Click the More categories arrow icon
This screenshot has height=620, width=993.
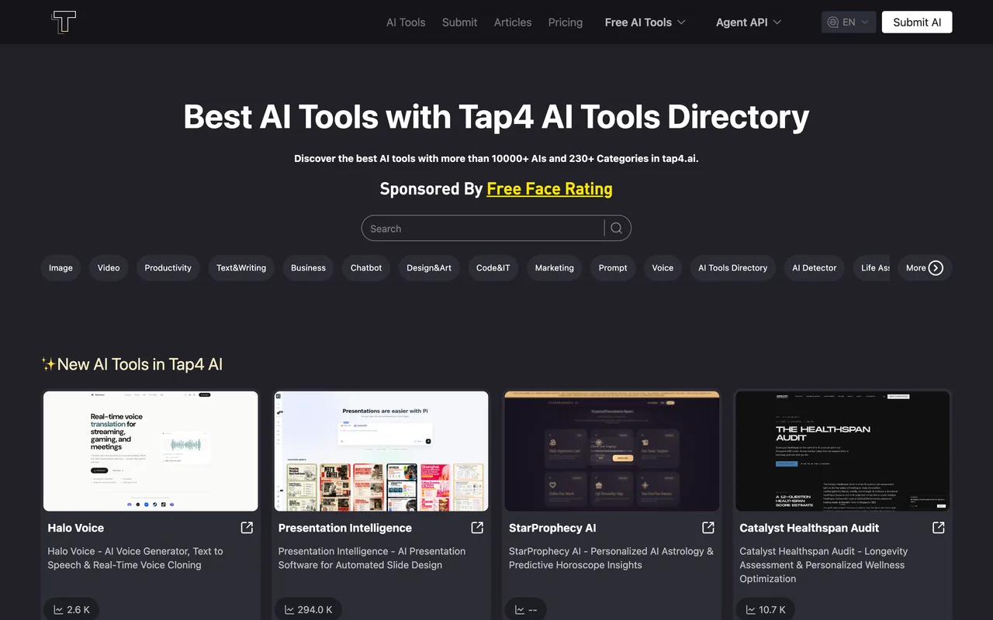coord(936,268)
